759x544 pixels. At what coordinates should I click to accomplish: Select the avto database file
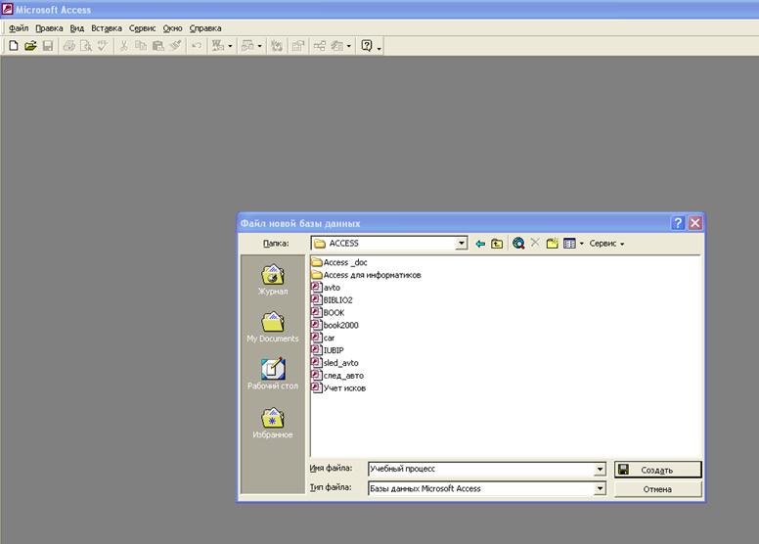(326, 288)
